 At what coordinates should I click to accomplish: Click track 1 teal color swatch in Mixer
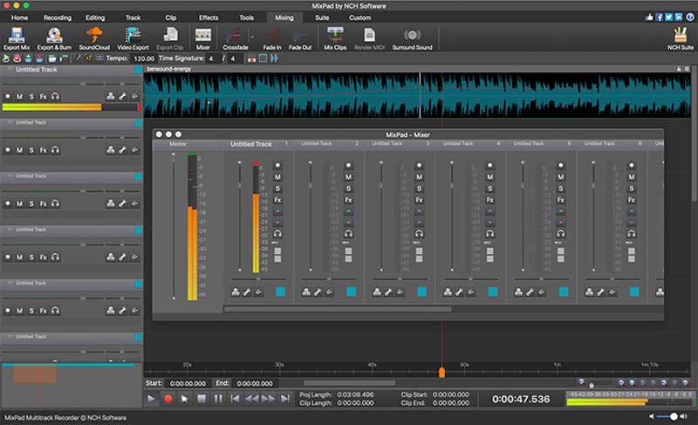[x=280, y=291]
